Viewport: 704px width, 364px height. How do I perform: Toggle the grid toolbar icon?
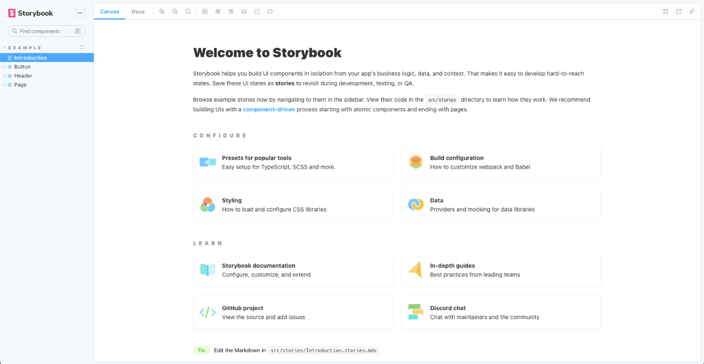click(218, 12)
